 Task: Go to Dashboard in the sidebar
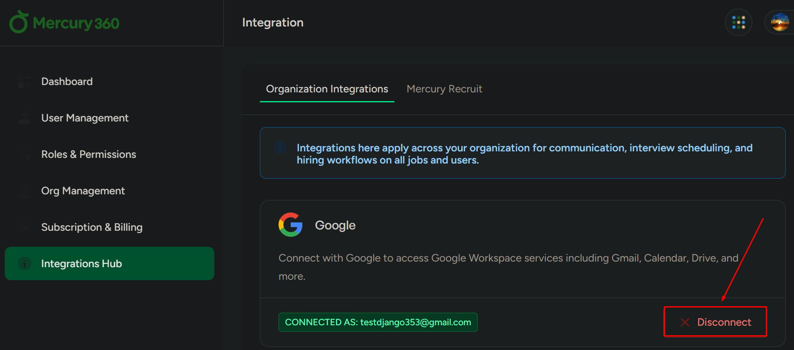pos(109,82)
